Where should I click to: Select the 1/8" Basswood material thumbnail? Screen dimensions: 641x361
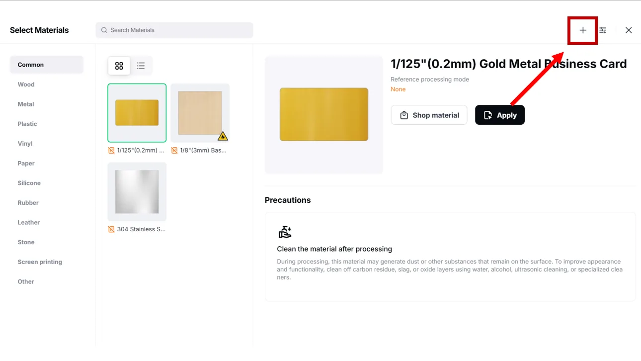click(x=200, y=113)
